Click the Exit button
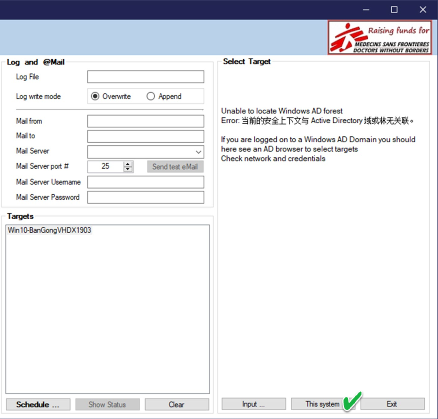Viewport: 438px width, 419px height. tap(392, 404)
